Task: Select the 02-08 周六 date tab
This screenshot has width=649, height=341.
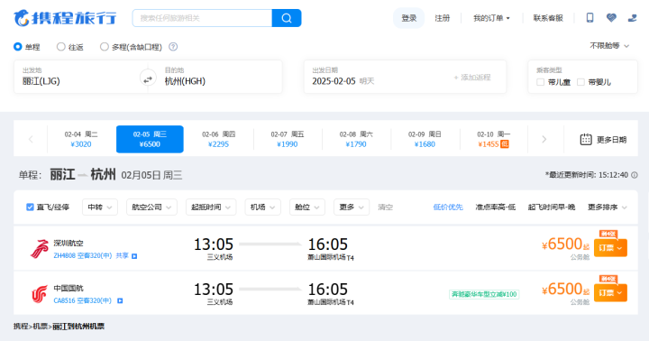Action: point(356,139)
